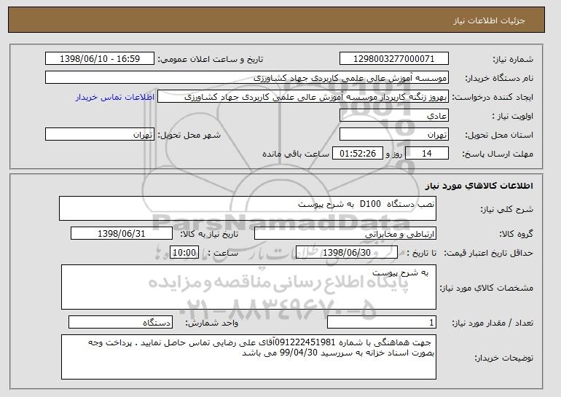Click the goods need date field 1398/06/31

coord(122,234)
